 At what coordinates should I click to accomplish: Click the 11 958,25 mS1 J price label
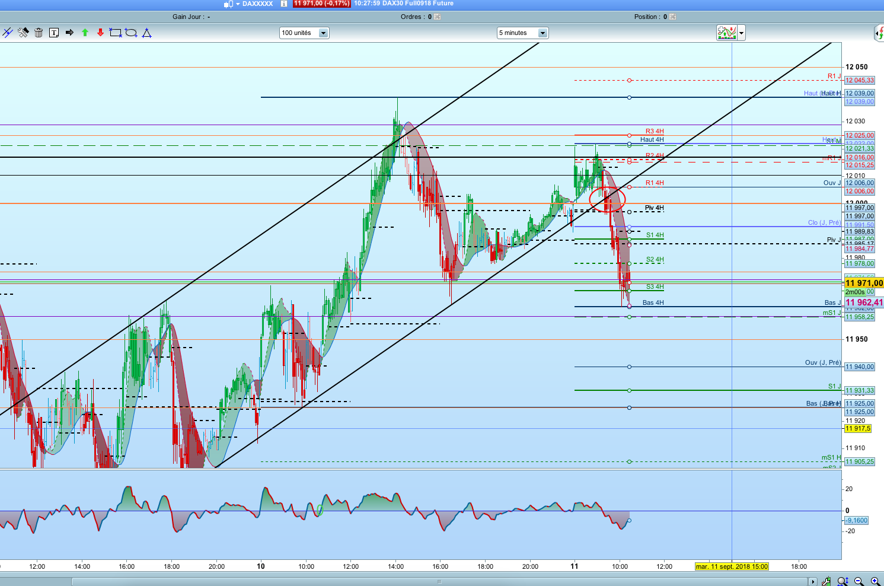click(x=860, y=317)
